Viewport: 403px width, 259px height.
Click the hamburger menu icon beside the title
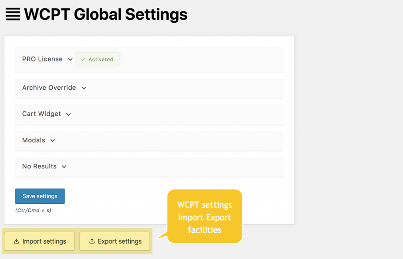tap(13, 15)
